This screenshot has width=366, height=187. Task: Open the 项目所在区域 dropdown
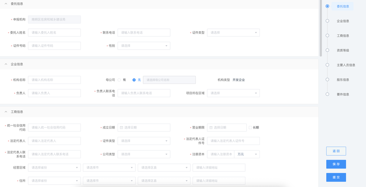pos(233,93)
